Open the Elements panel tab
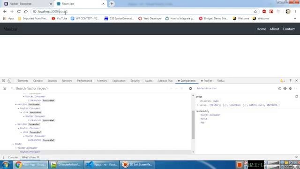 (23, 81)
